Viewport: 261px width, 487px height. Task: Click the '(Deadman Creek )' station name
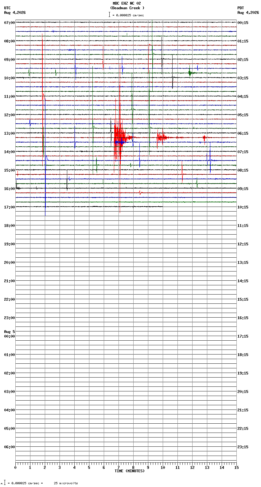(x=127, y=8)
